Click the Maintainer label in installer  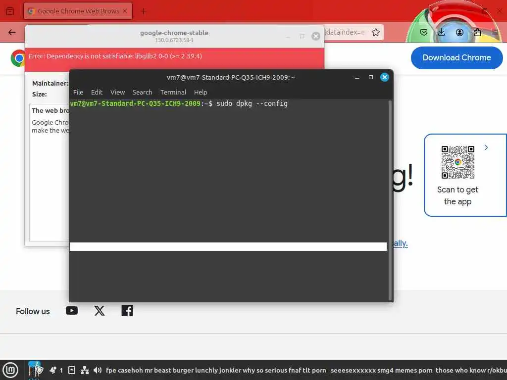click(x=50, y=83)
